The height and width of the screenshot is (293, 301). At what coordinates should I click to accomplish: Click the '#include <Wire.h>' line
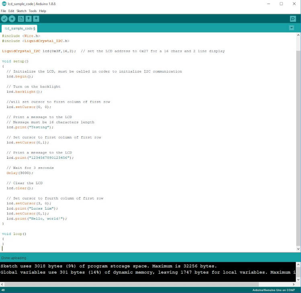(x=21, y=36)
